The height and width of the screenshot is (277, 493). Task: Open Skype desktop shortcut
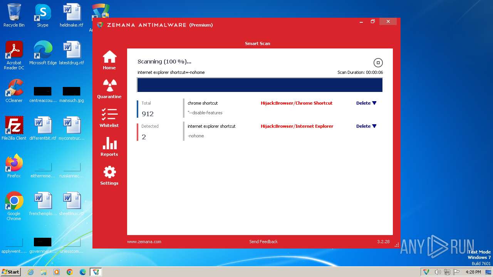point(43,16)
